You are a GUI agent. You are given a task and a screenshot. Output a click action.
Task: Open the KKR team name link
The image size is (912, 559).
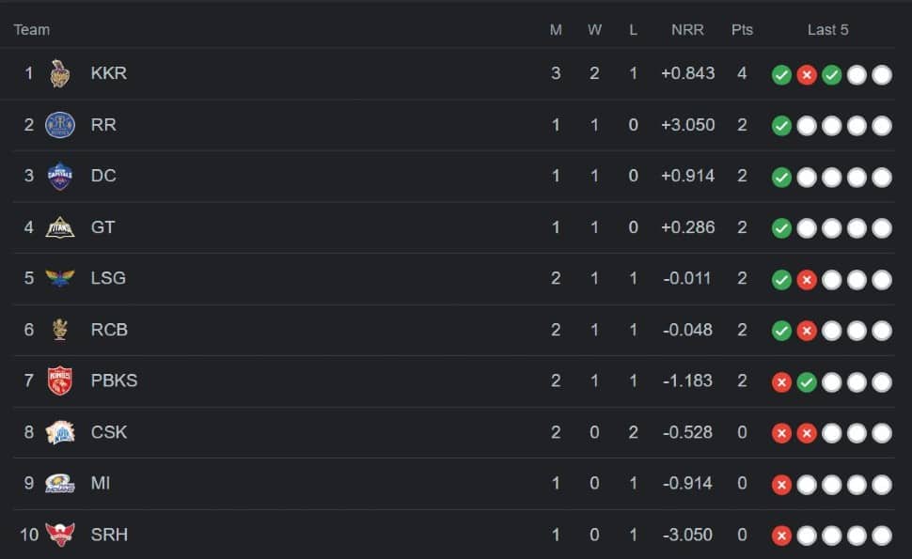pyautogui.click(x=109, y=73)
